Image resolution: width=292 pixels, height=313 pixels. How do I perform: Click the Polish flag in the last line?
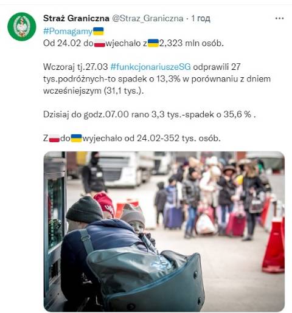(x=54, y=139)
